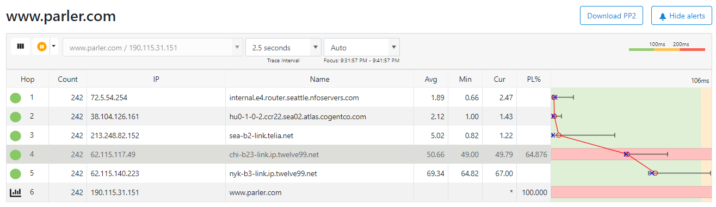This screenshot has width=716, height=207.
Task: Open the 2.5 seconds trace interval dropdown
Action: 283,47
